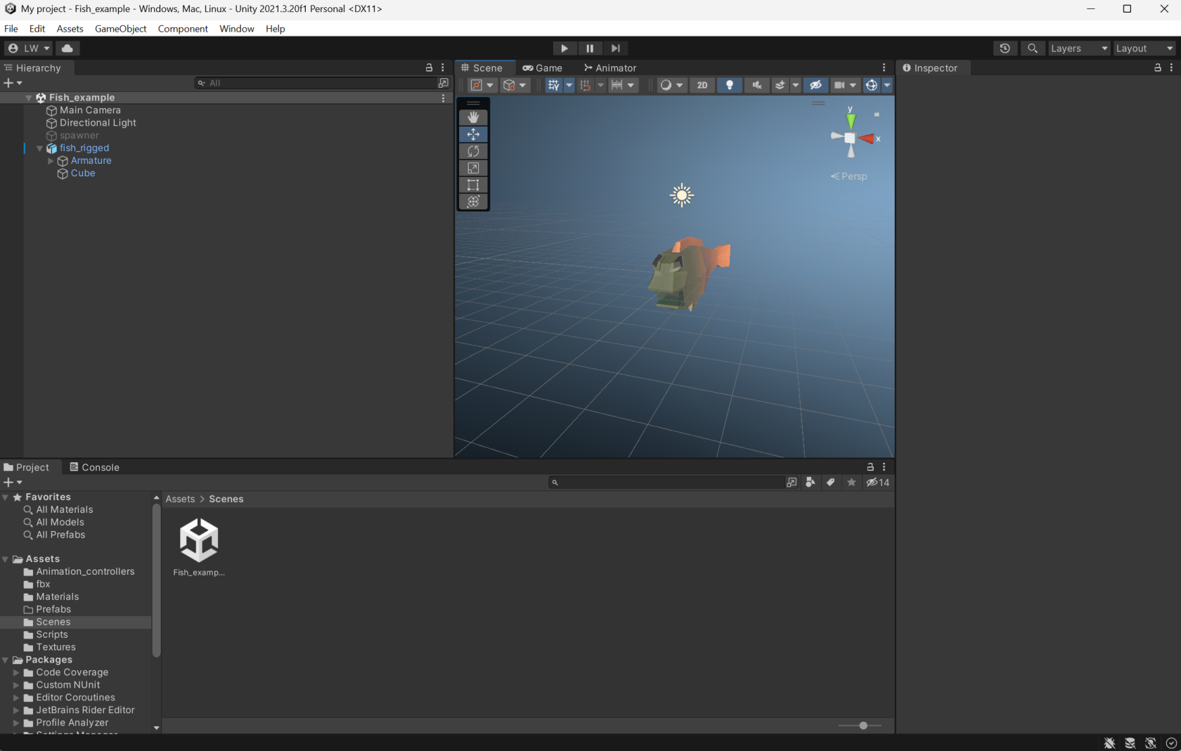Open the Layout dropdown

pos(1144,48)
